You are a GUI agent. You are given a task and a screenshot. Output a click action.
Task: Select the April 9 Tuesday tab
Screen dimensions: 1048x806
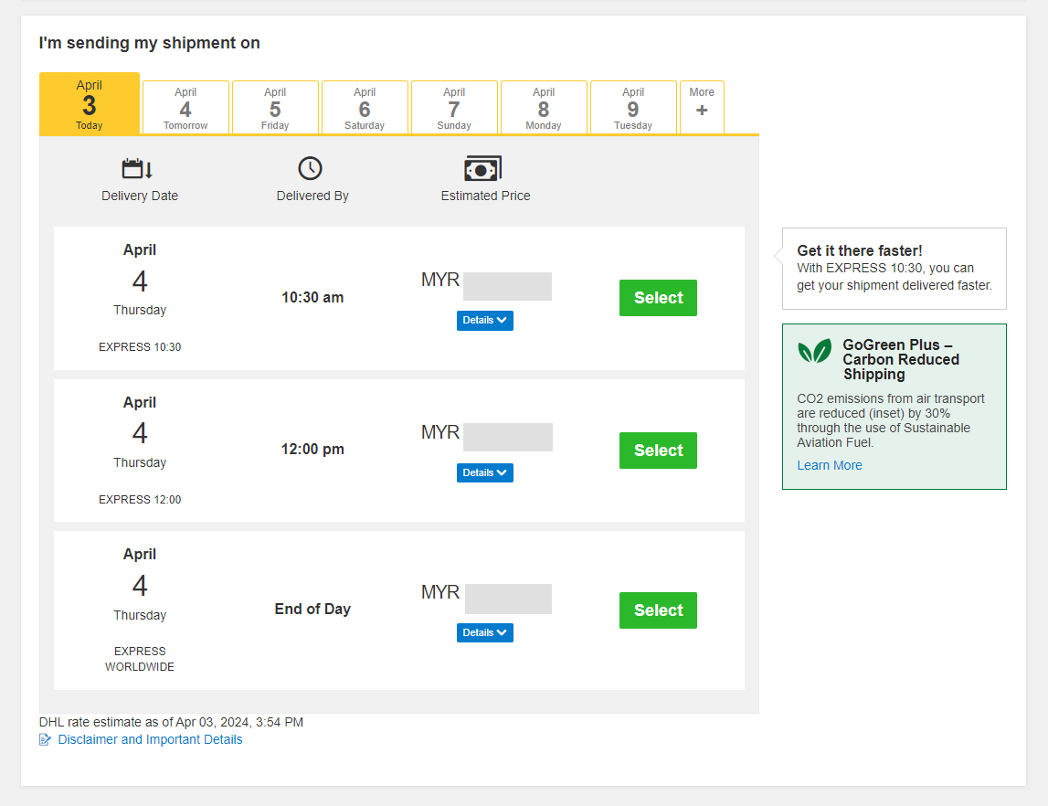[x=633, y=108]
